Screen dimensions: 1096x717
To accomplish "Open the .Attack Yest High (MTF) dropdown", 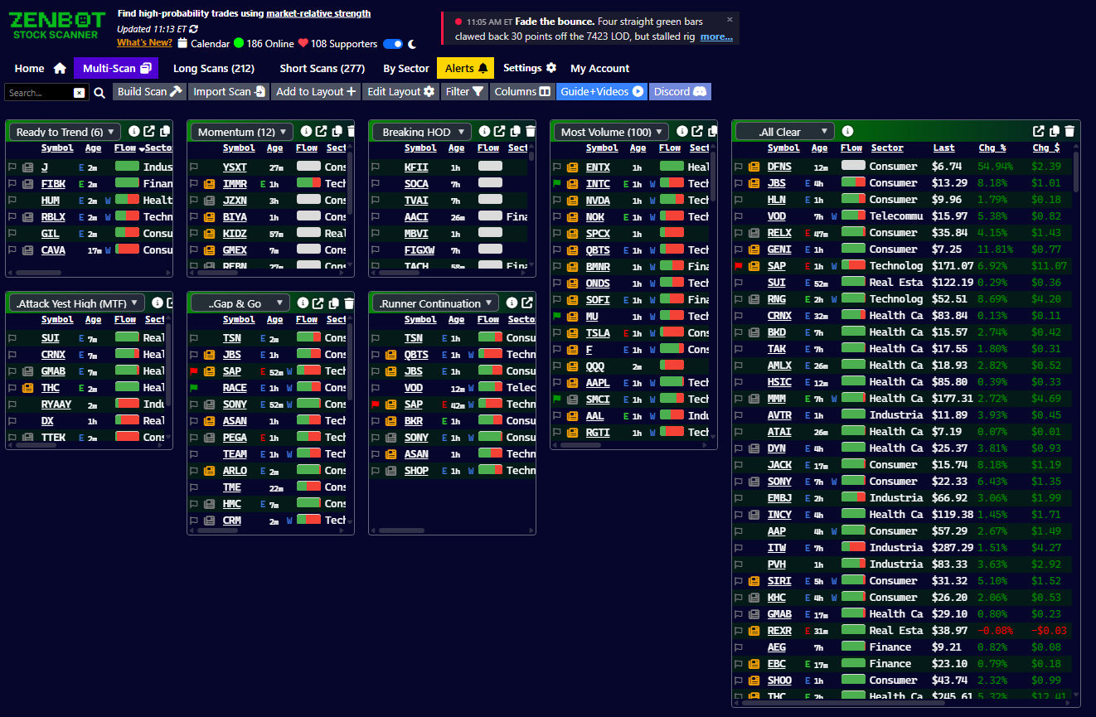I will pos(77,303).
